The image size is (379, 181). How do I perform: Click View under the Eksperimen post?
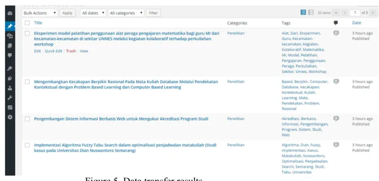84,51
